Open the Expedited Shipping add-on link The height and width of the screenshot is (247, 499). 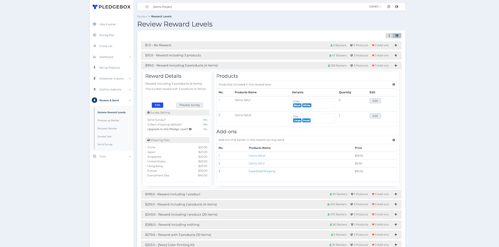pos(262,171)
